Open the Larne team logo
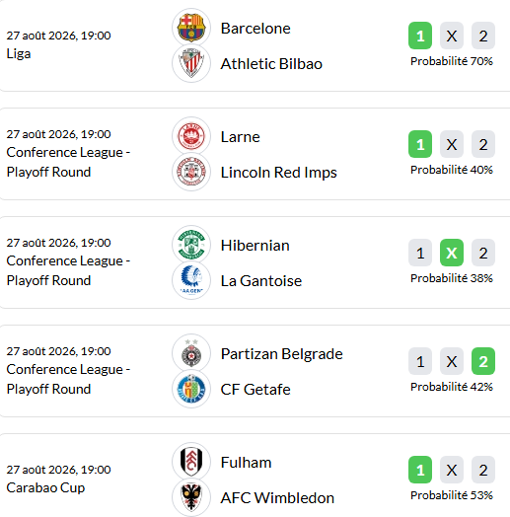Image resolution: width=510 pixels, height=517 pixels. point(191,136)
